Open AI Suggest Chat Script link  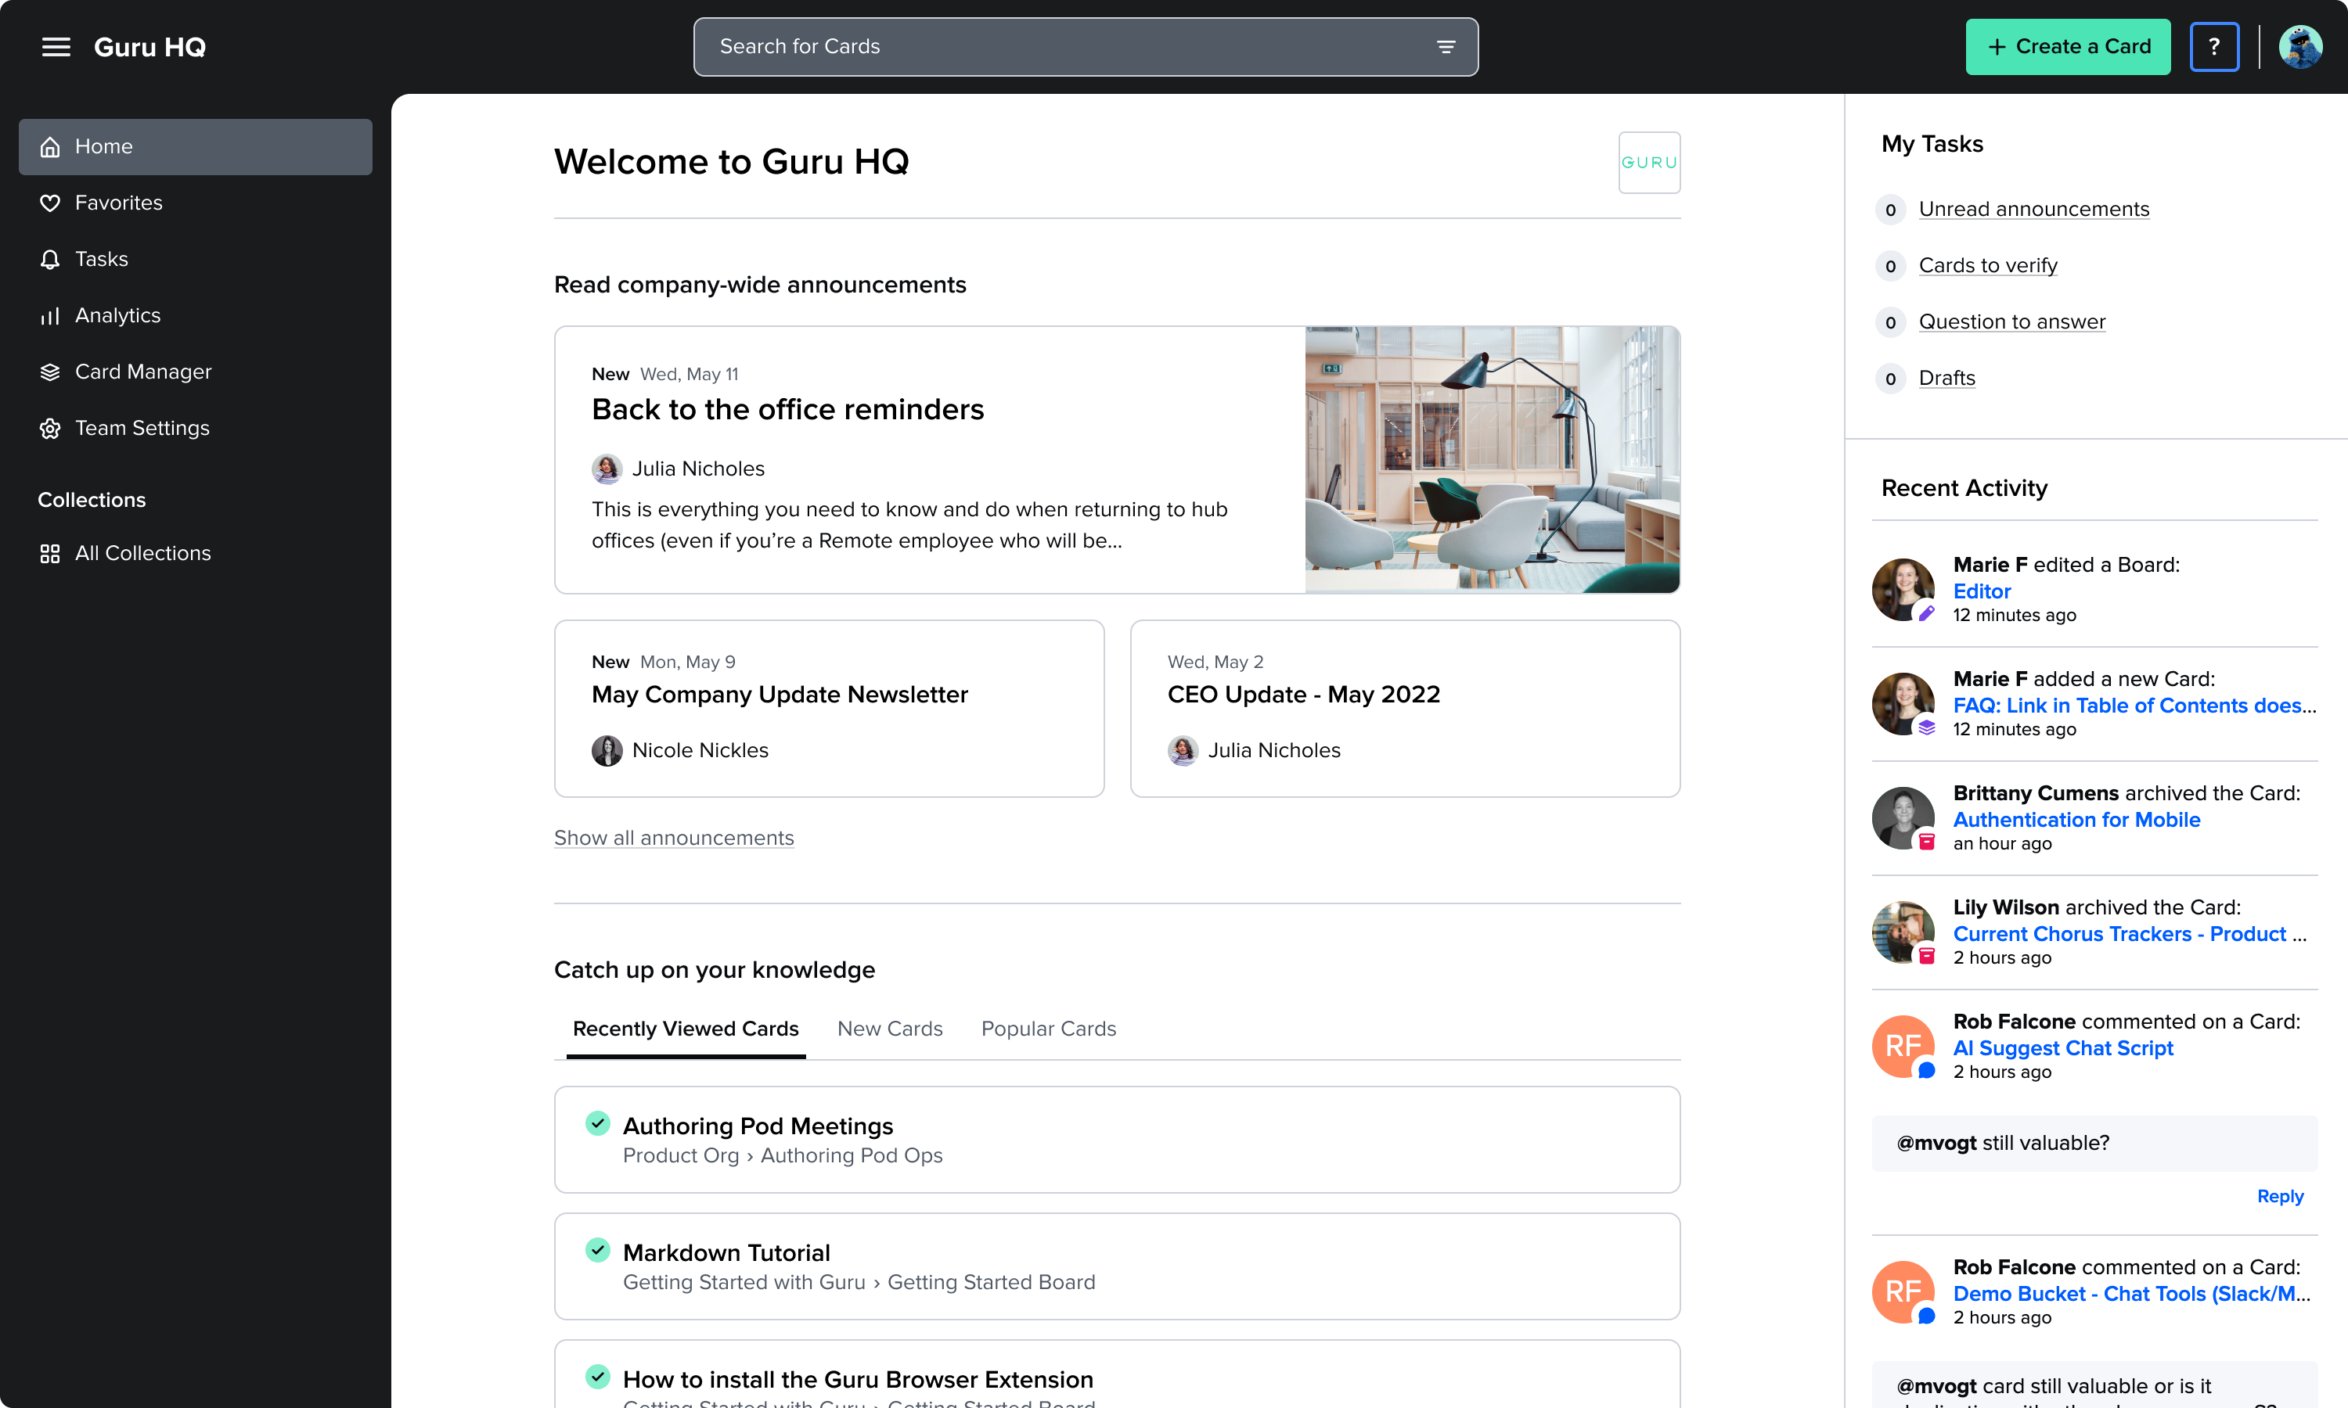point(2062,1048)
